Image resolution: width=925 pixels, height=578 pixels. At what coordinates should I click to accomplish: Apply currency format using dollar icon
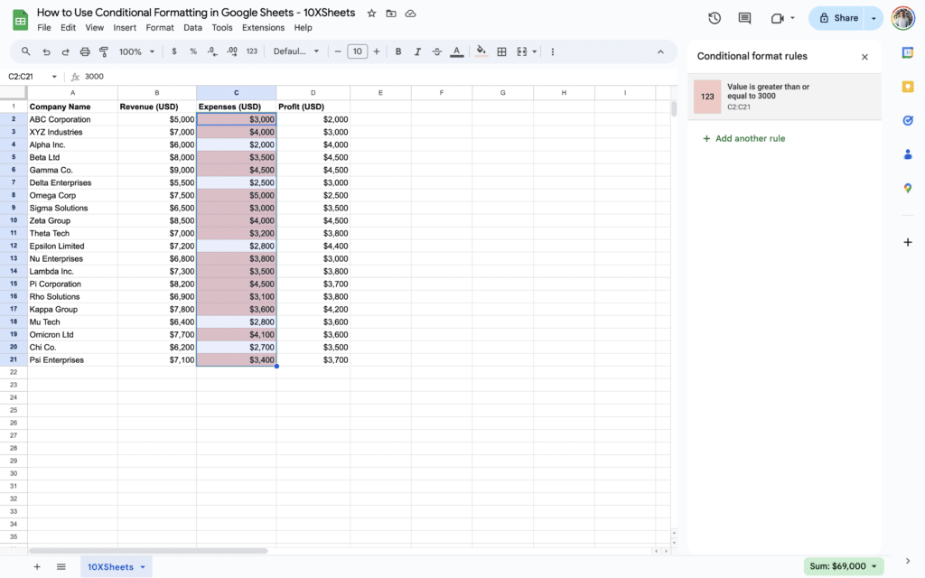coord(173,51)
